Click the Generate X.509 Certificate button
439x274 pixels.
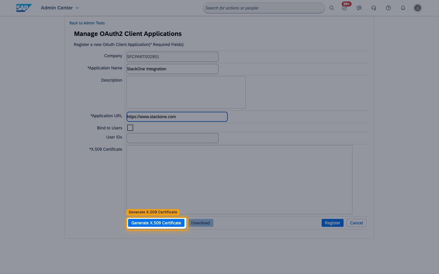pyautogui.click(x=156, y=223)
